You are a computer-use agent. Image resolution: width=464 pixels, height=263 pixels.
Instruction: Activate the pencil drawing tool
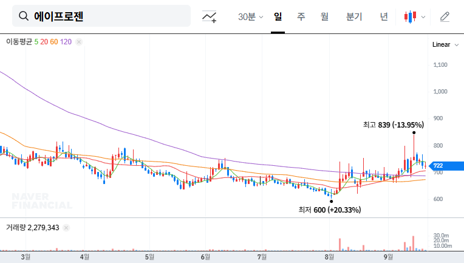[445, 16]
